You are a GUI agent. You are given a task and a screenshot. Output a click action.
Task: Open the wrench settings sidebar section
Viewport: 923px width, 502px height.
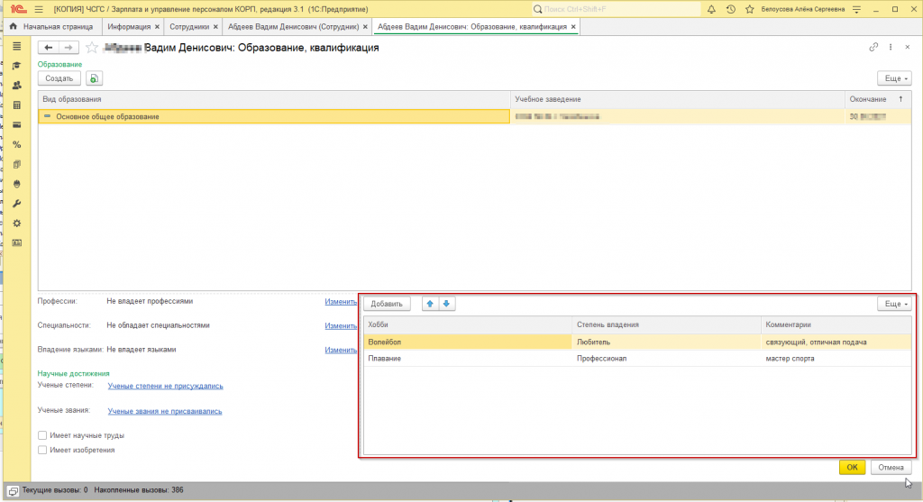coord(16,204)
